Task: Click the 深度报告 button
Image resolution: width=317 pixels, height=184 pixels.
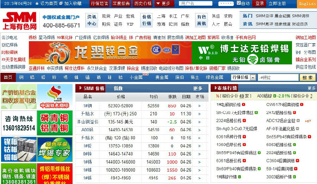Action: coord(121,4)
